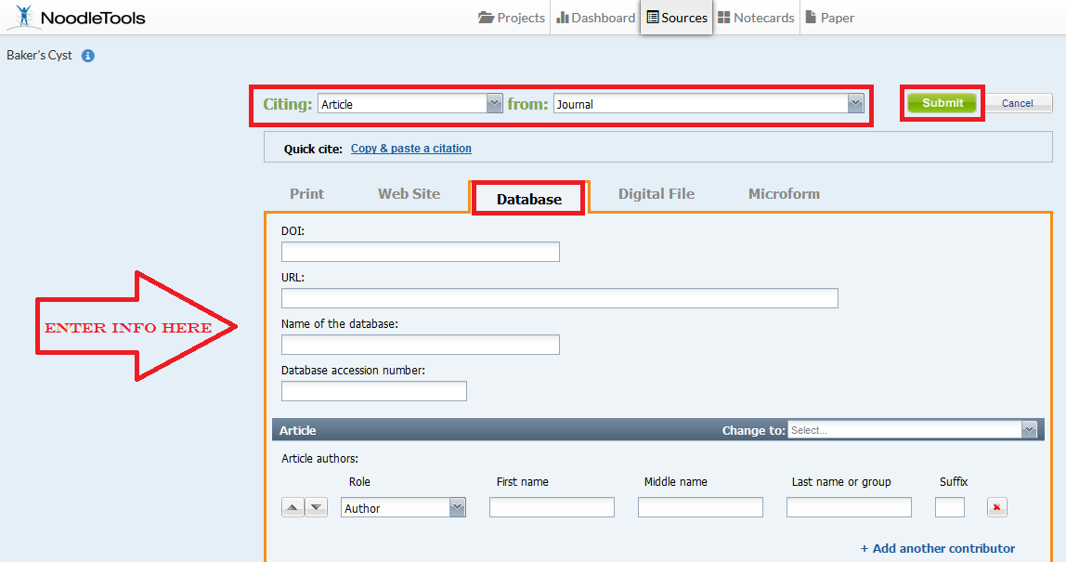Open the from Journal dropdown

click(x=708, y=104)
